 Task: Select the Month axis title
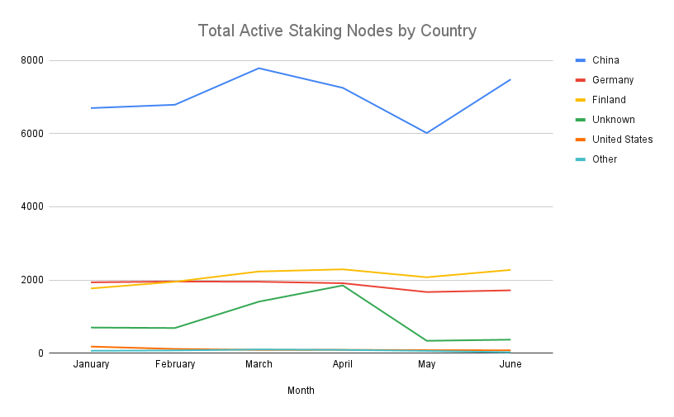[x=301, y=391]
